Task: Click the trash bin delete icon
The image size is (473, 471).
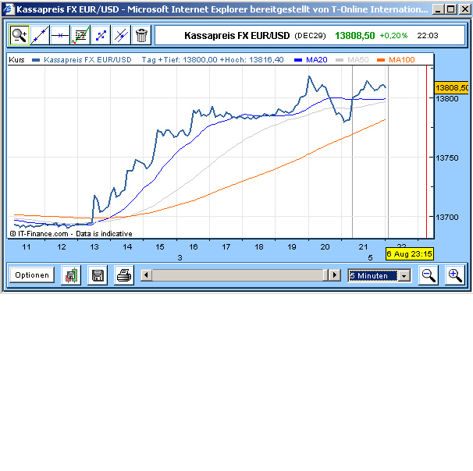Action: click(x=141, y=36)
